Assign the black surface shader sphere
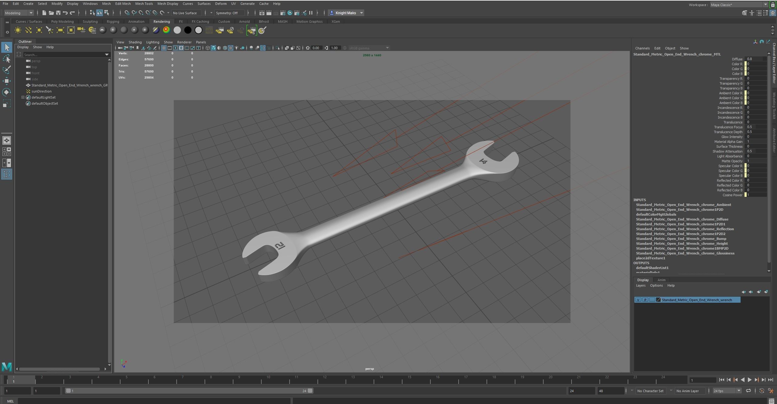 (188, 30)
